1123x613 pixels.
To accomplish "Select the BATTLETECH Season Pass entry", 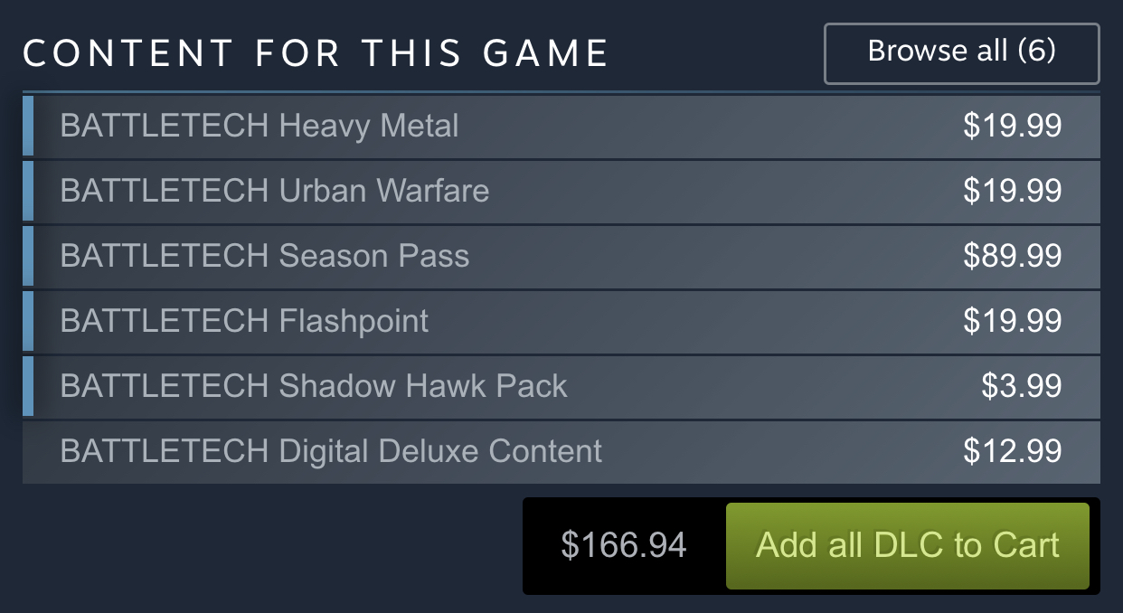I will pos(265,256).
